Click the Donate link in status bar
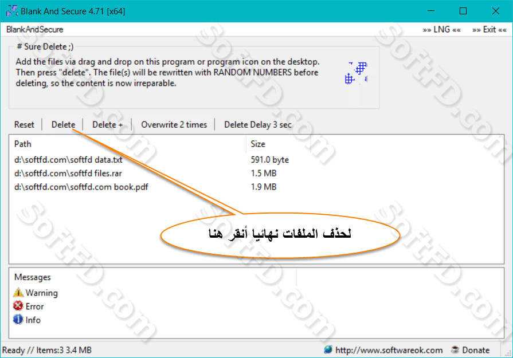Screen dimensions: 513x358 click(x=476, y=350)
